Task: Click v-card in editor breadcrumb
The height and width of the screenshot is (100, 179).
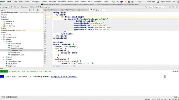Action: [x=65, y=66]
